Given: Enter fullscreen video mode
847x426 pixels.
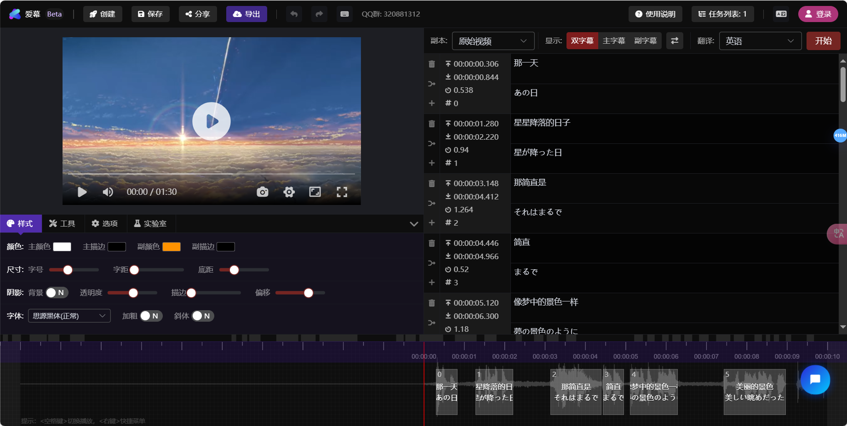Looking at the screenshot, I should click(342, 192).
